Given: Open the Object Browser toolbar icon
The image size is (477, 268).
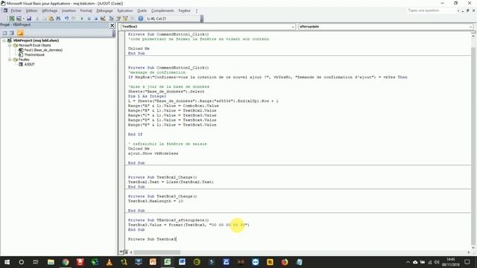Looking at the screenshot, I should 125,19.
